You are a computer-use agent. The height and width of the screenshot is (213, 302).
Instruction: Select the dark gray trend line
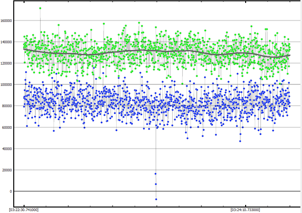157,51
